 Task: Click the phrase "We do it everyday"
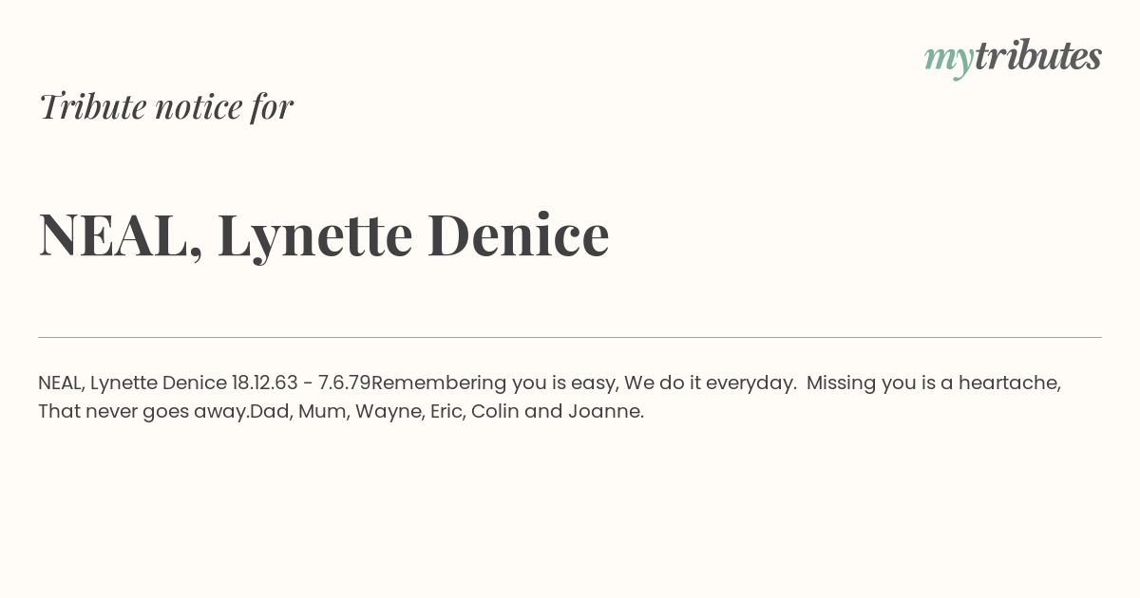click(709, 383)
